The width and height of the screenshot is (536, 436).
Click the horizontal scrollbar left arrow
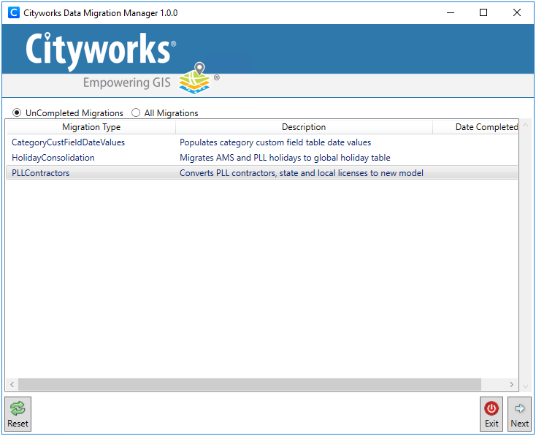(x=12, y=384)
